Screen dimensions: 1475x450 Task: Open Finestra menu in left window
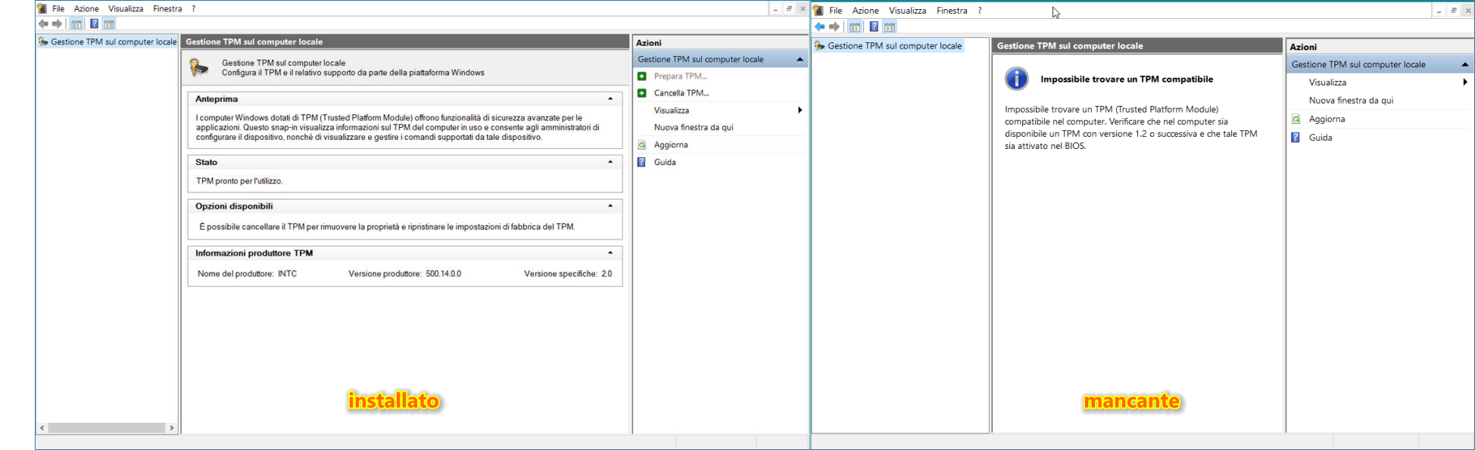point(167,9)
